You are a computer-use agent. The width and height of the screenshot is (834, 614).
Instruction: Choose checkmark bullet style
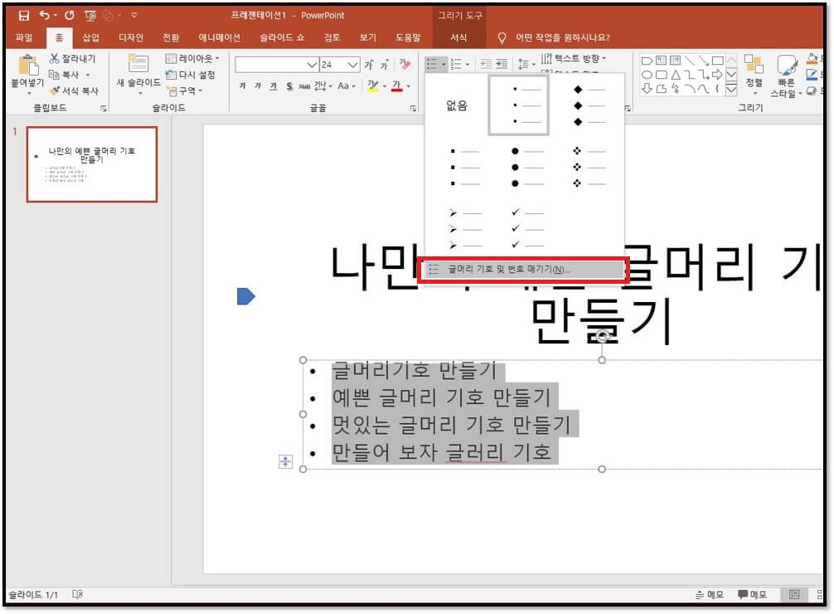527,229
